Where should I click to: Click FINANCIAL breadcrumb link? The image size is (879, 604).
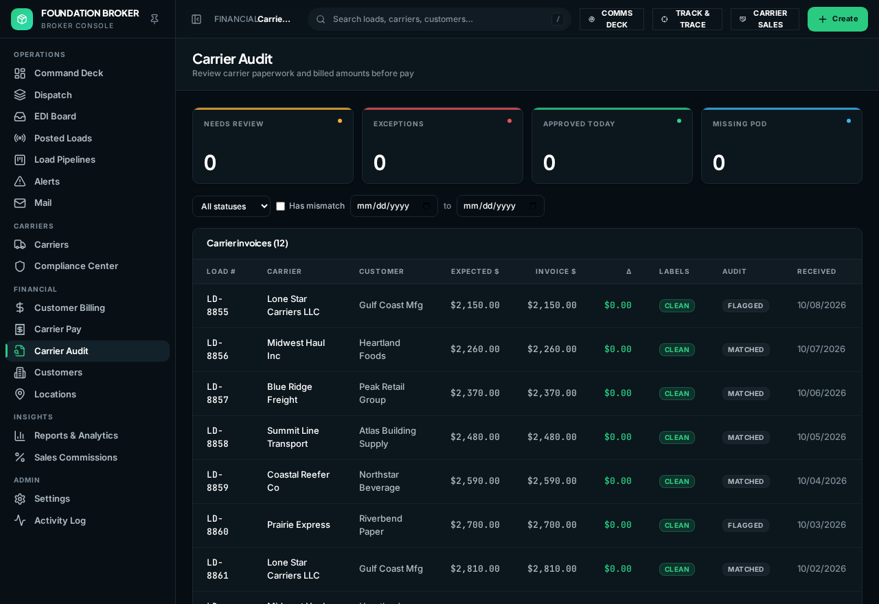[x=236, y=19]
